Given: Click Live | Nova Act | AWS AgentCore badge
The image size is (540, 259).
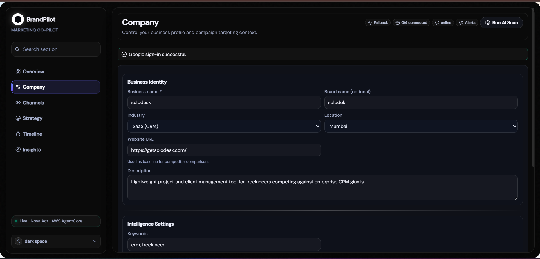Looking at the screenshot, I should (x=56, y=221).
